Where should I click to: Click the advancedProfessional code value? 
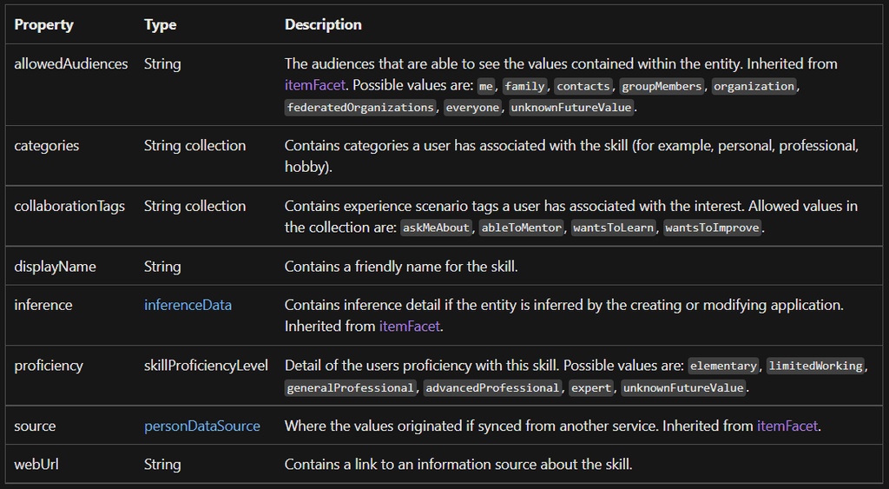pos(492,387)
